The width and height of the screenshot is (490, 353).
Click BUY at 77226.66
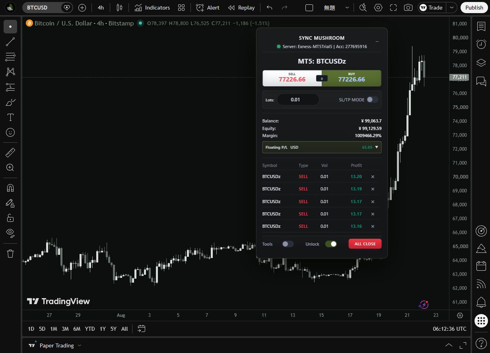point(352,78)
